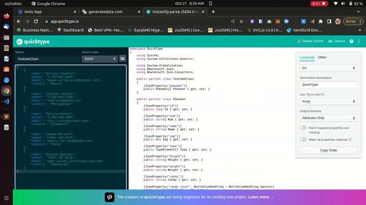Click the Copy Code button
The height and width of the screenshot is (205, 366).
pyautogui.click(x=328, y=150)
